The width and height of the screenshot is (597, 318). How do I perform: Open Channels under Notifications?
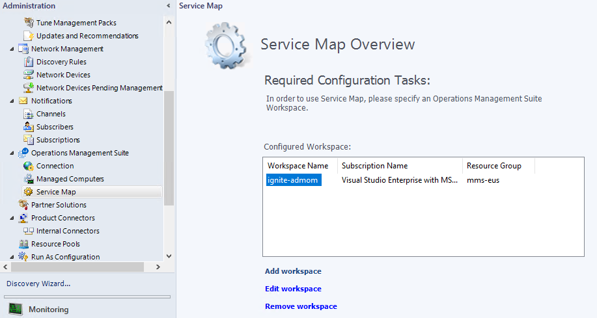51,114
